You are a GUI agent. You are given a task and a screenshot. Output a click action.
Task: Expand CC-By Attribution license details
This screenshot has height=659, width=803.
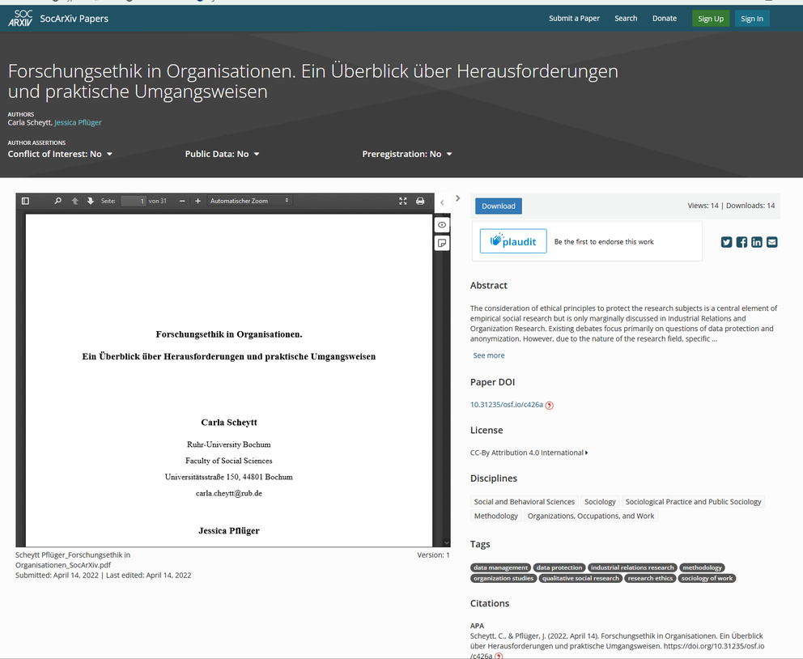(x=529, y=453)
